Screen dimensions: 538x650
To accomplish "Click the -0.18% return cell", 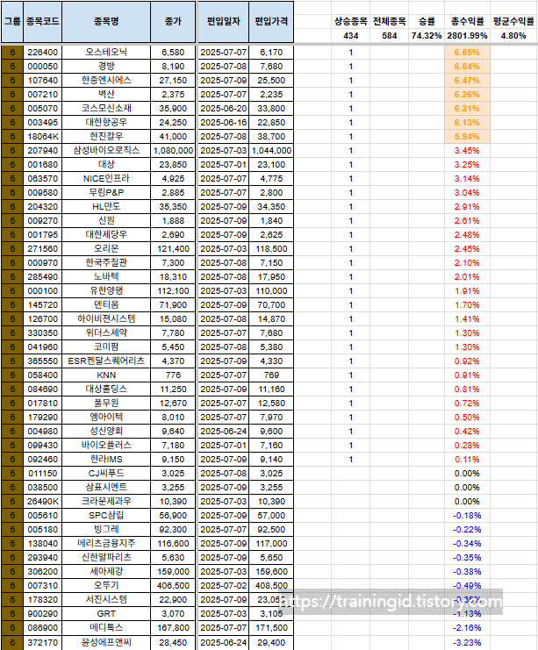I will pyautogui.click(x=467, y=516).
